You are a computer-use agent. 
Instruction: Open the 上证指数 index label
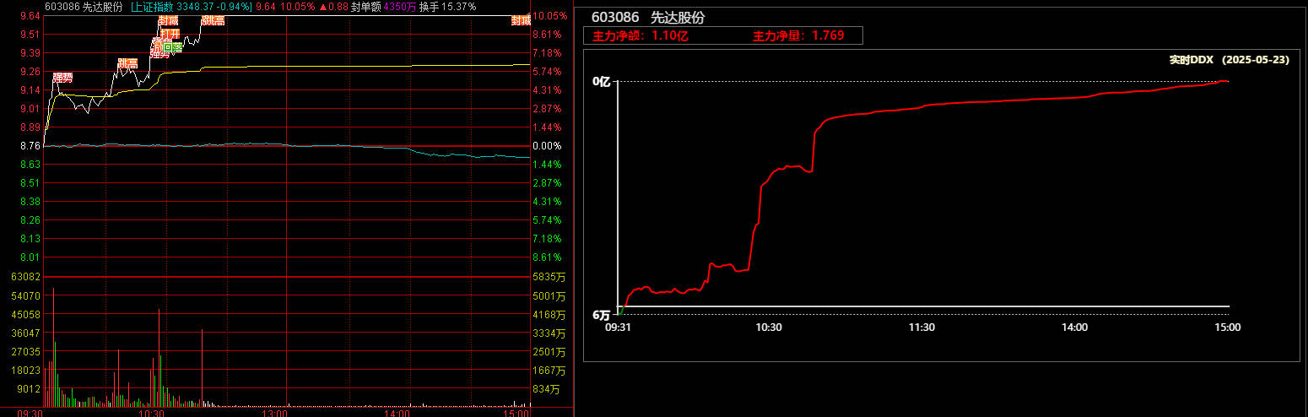tap(152, 7)
